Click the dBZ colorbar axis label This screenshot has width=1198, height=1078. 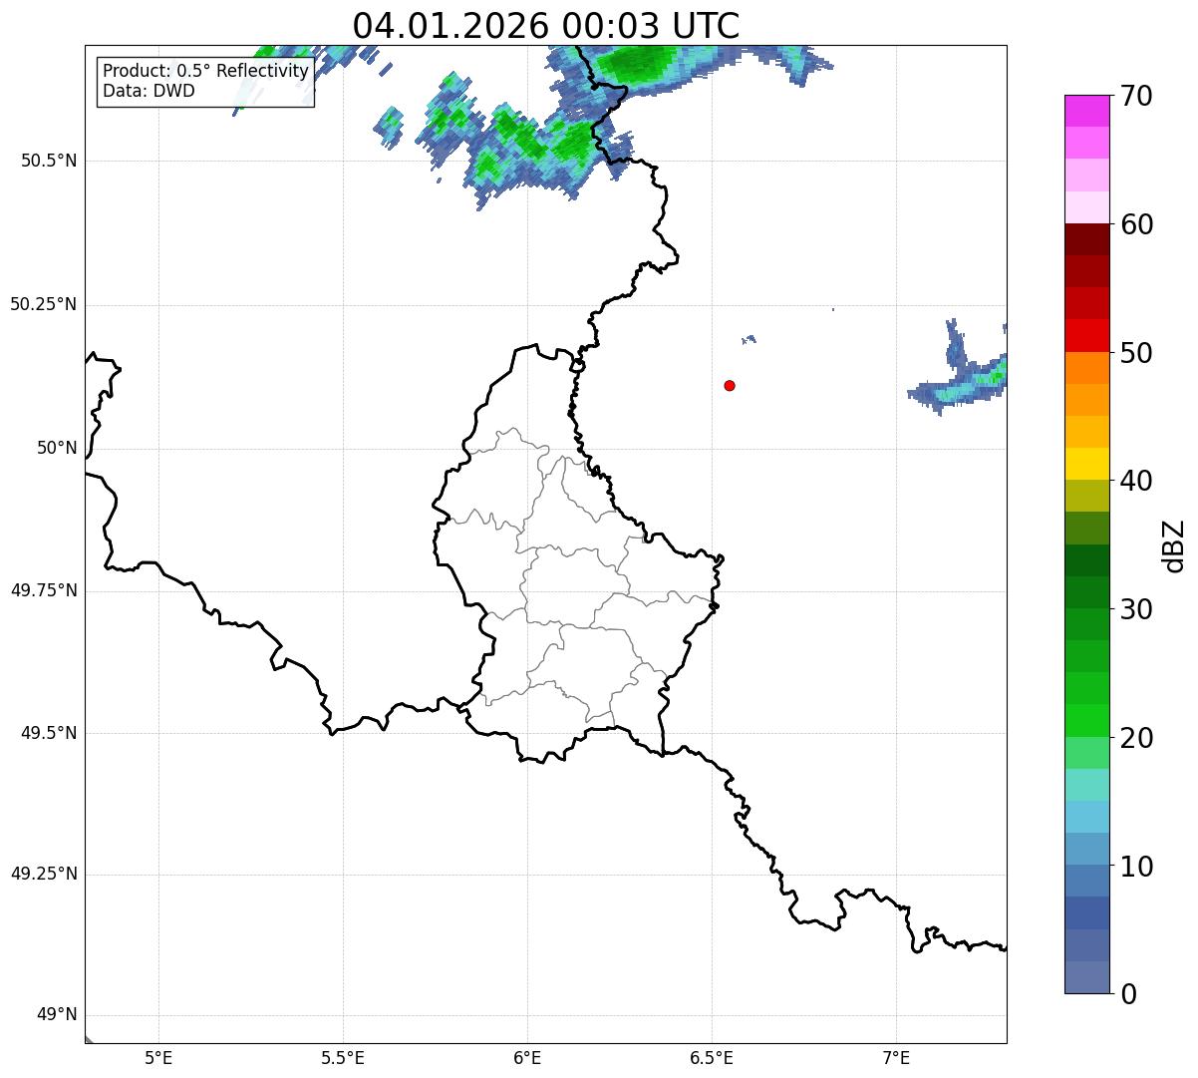point(1174,545)
